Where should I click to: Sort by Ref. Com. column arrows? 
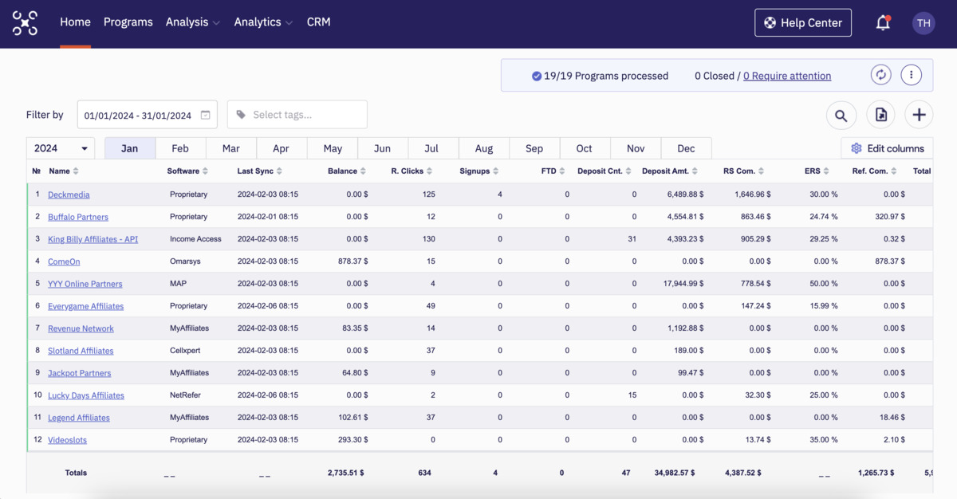coord(895,171)
